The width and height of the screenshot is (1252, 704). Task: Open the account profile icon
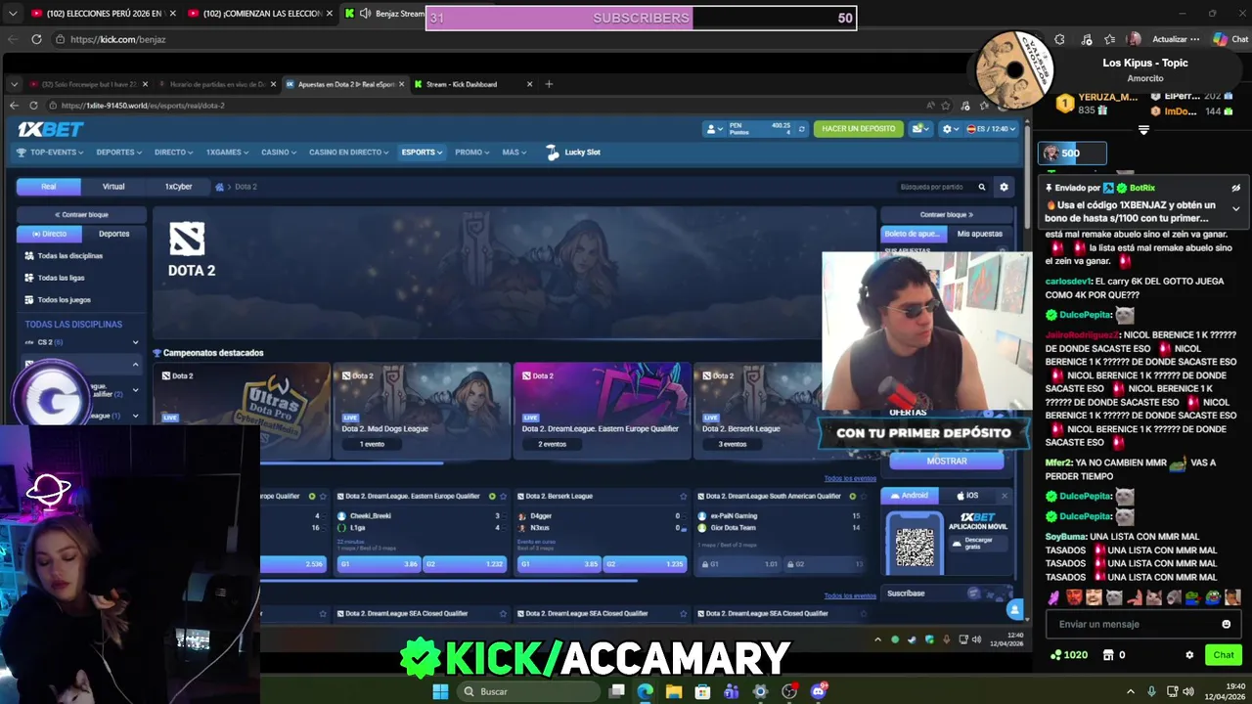tap(714, 129)
